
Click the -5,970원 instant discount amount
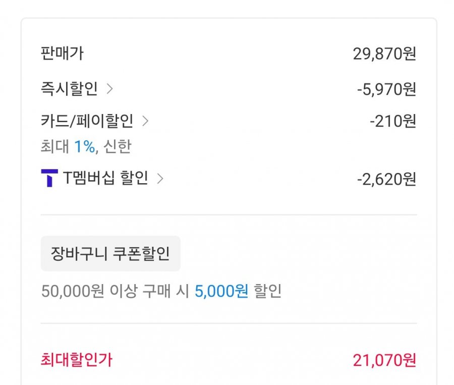point(386,89)
